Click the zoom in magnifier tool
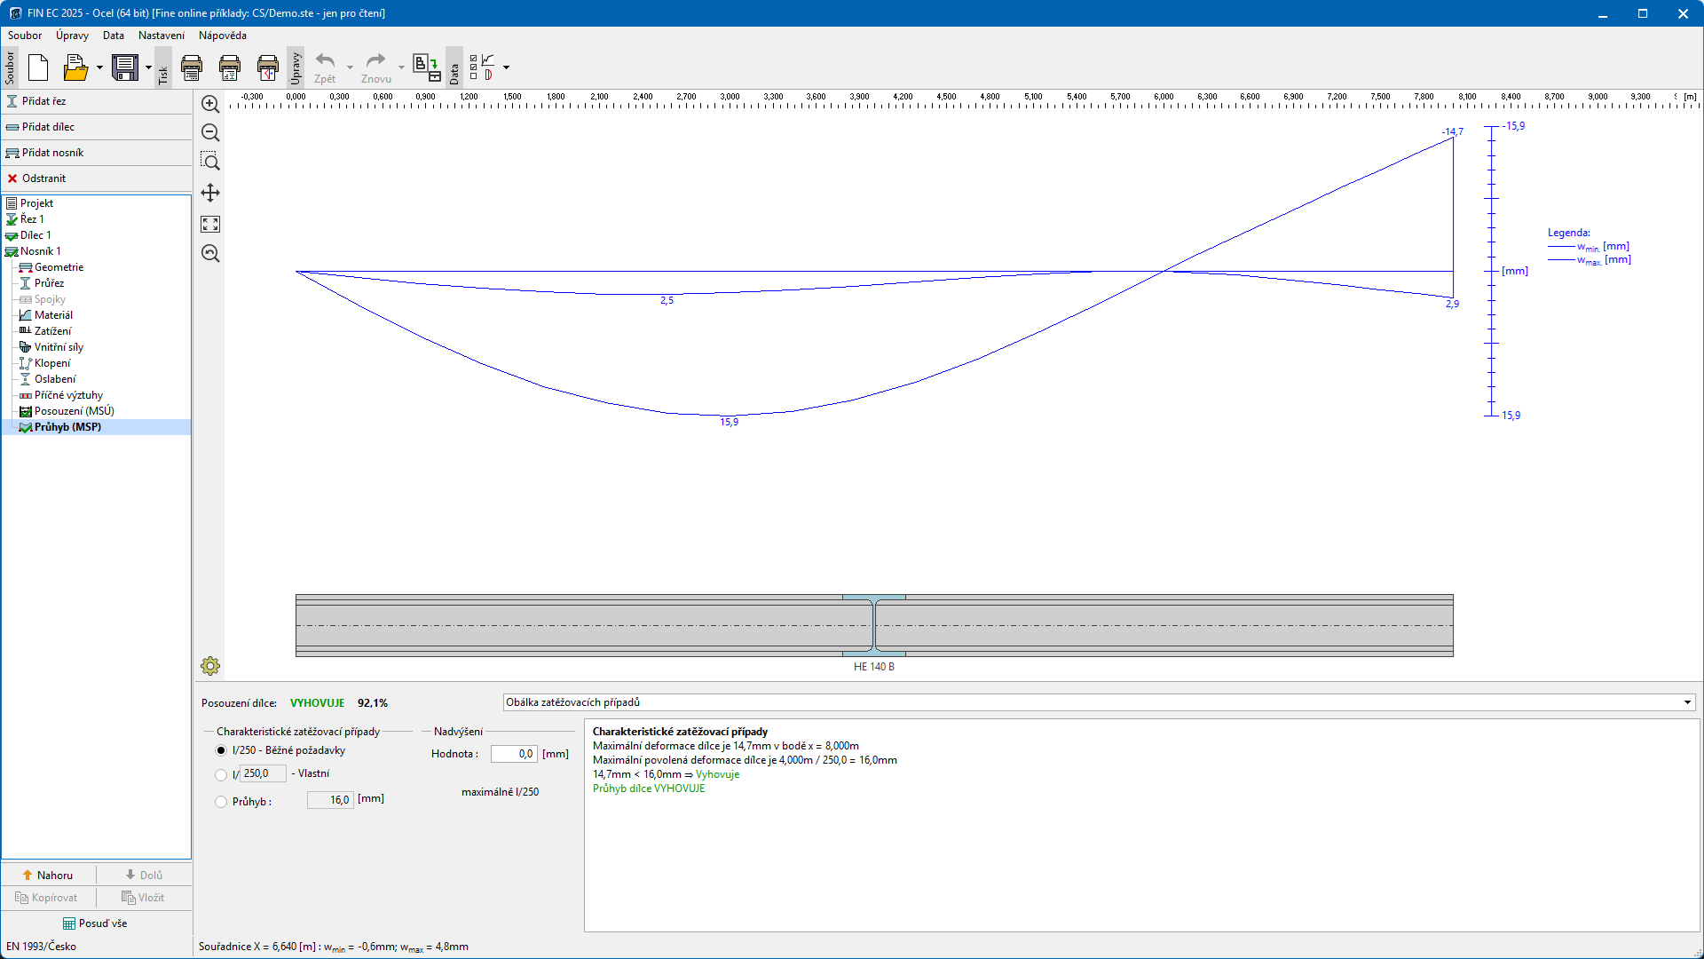The width and height of the screenshot is (1704, 959). point(210,104)
